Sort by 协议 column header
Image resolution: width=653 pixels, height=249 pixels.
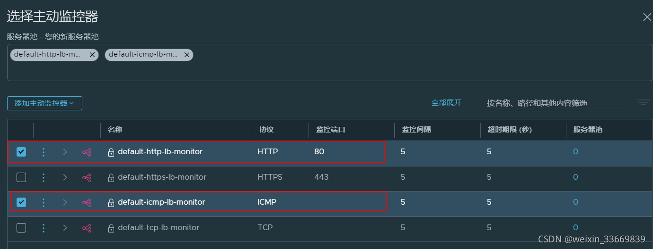click(266, 129)
